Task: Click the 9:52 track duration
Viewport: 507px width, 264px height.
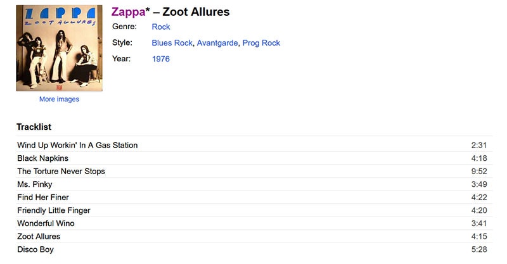Action: [479, 172]
